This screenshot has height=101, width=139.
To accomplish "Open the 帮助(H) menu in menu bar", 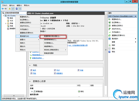I will [x=27, y=6].
